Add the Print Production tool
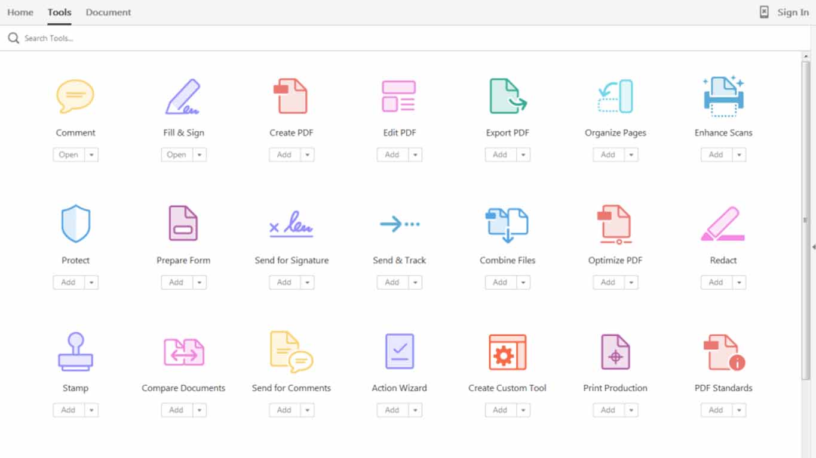Viewport: 816px width, 458px height. [609, 410]
